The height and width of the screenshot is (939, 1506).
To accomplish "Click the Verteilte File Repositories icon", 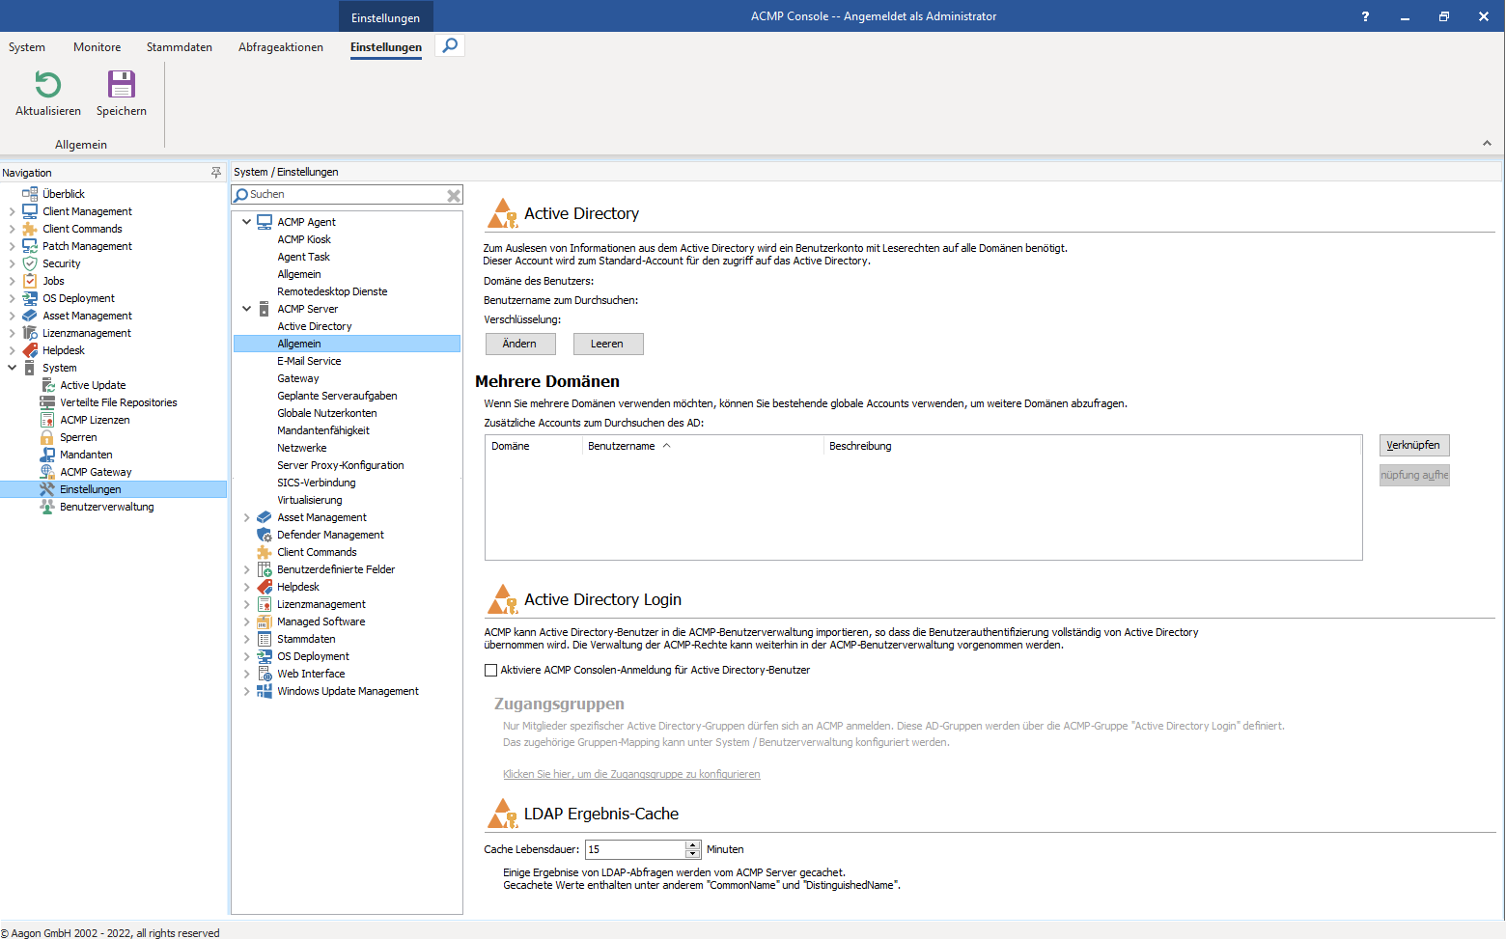I will click(47, 402).
